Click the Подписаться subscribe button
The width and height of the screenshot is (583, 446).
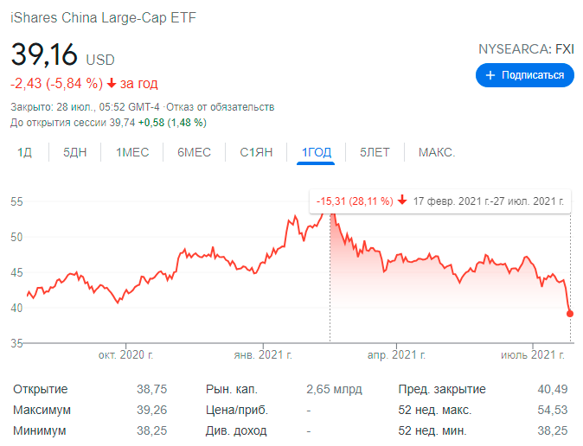(x=525, y=75)
